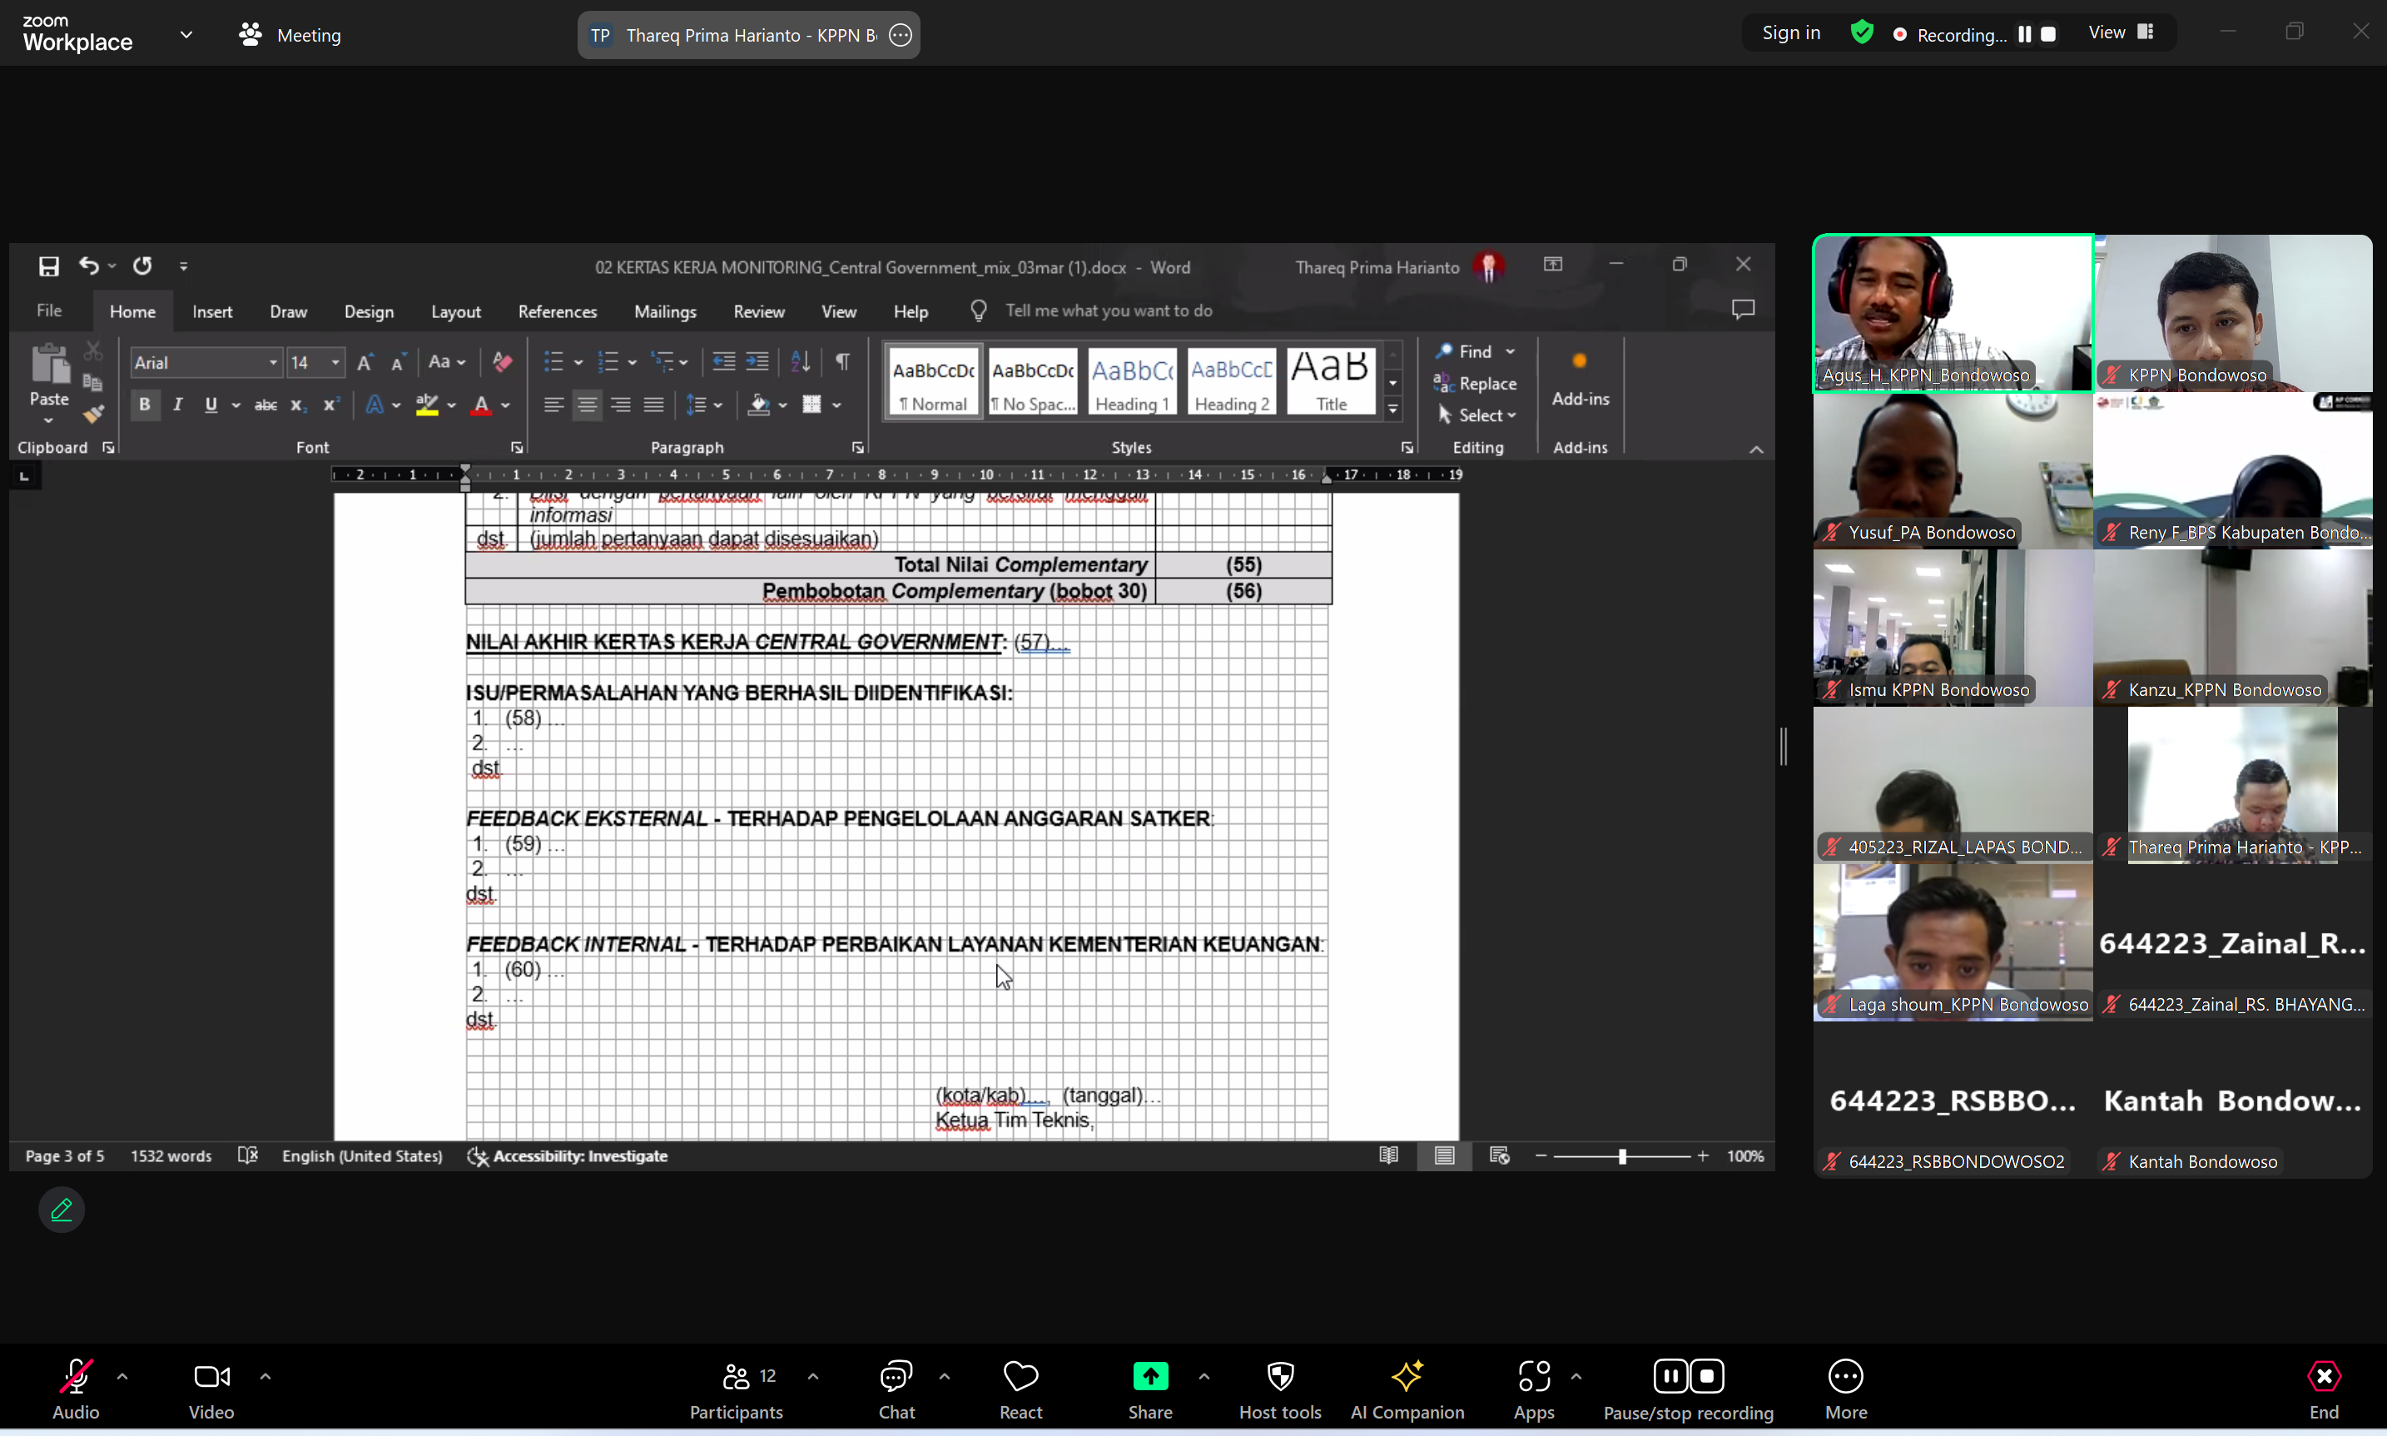Open the Workplace dropdown arrow
The height and width of the screenshot is (1436, 2387).
point(186,34)
